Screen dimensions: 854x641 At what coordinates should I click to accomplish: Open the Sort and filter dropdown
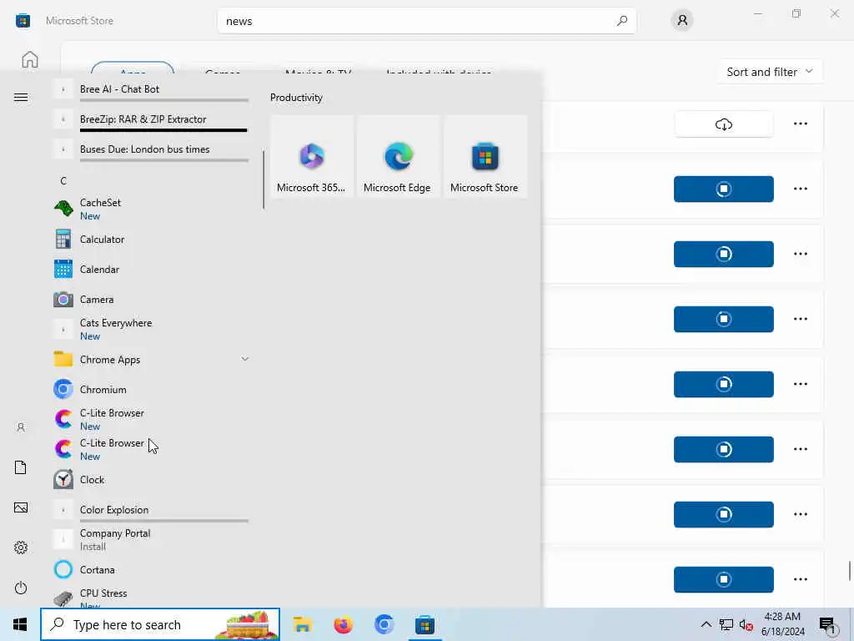pyautogui.click(x=770, y=72)
